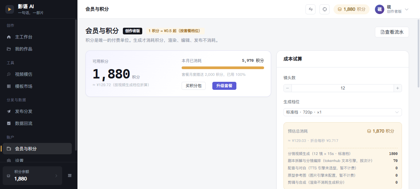
Task: Click the 1 积分 = ¥0.5 起 tag
Action: (x=174, y=31)
